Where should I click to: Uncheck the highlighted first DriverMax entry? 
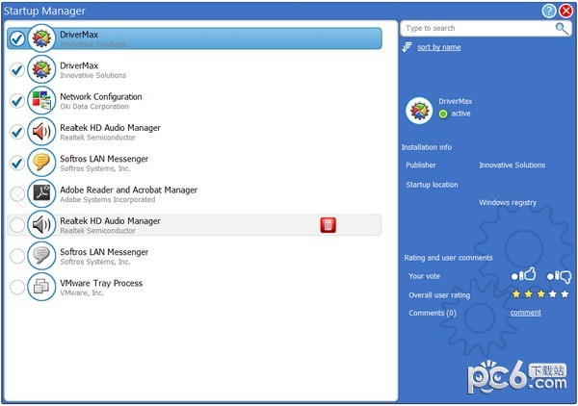[17, 38]
